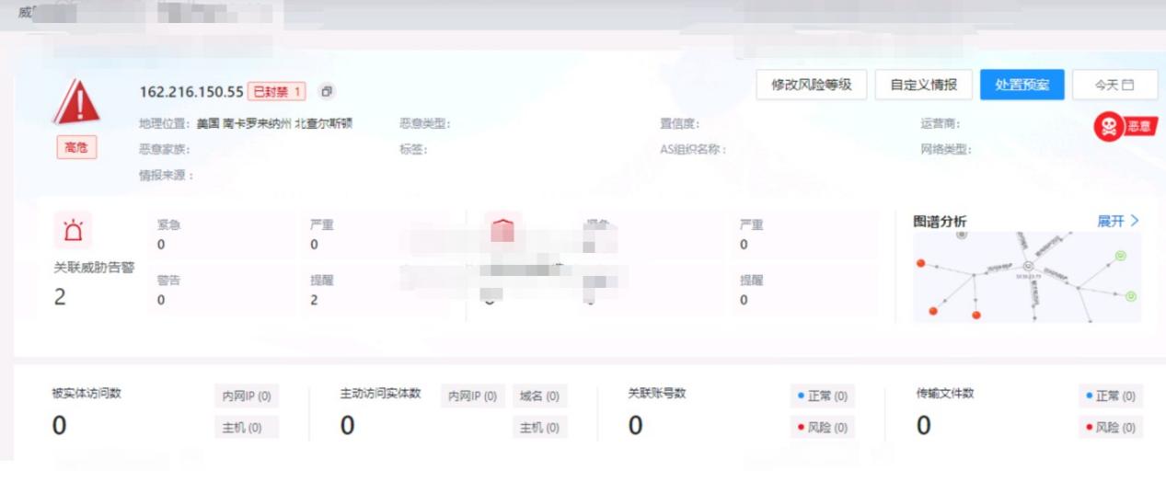Click the 图谱分析 heading

(x=940, y=222)
